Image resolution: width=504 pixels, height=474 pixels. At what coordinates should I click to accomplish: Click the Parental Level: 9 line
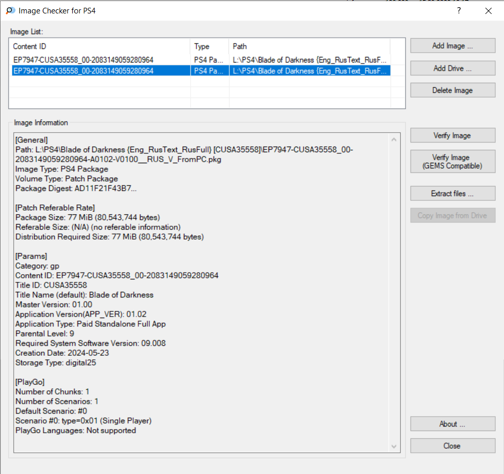click(x=45, y=334)
